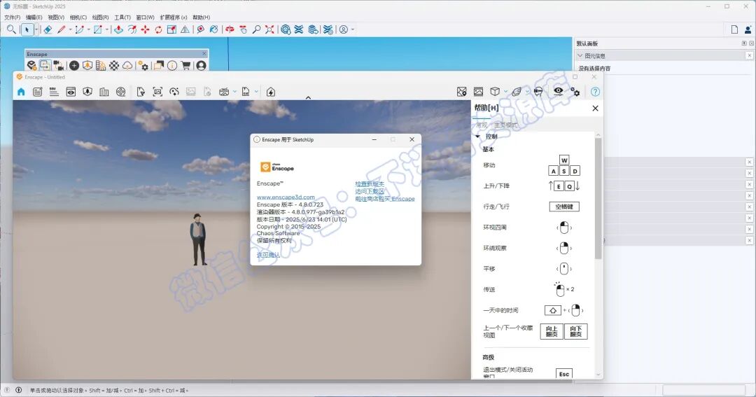Screen dimensions: 756x397
Task: Toggle Enscape site context map icon
Action: [x=462, y=92]
